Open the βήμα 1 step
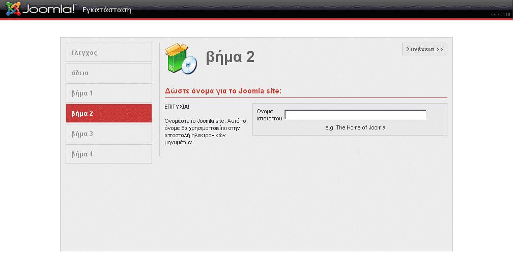 (x=109, y=93)
